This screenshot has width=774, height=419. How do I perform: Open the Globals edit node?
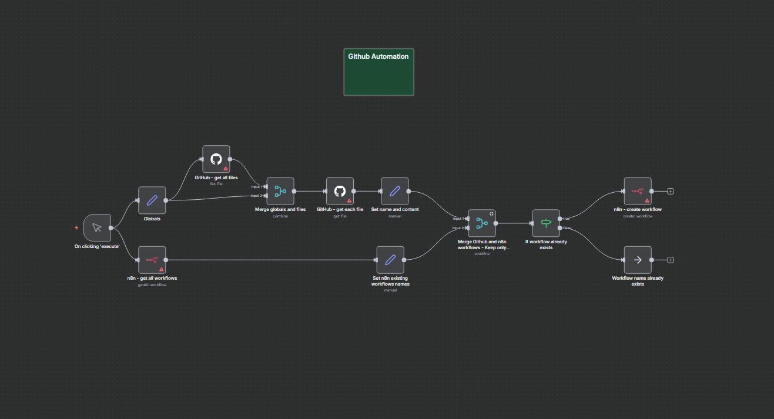point(152,200)
